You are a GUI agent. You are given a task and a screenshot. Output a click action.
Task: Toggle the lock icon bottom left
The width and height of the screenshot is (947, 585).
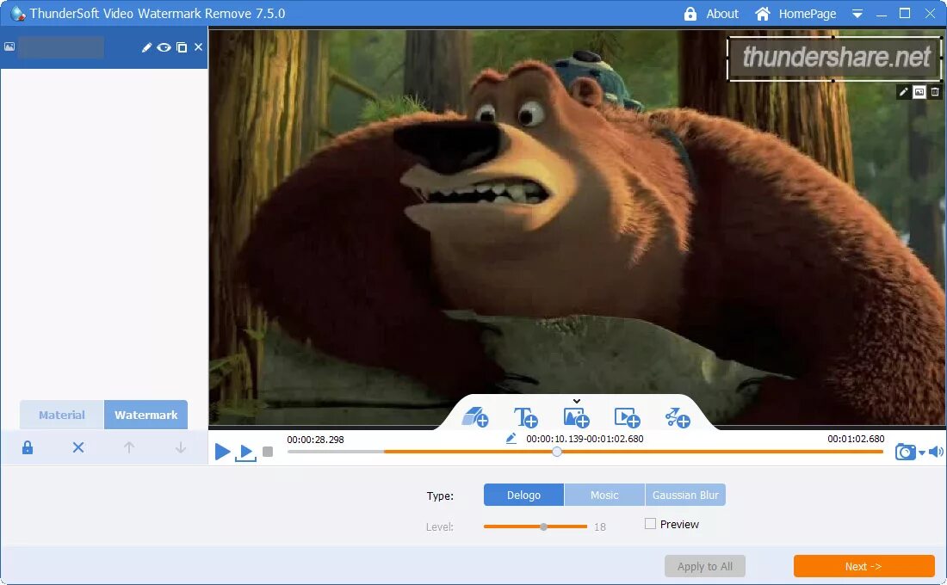click(x=27, y=447)
